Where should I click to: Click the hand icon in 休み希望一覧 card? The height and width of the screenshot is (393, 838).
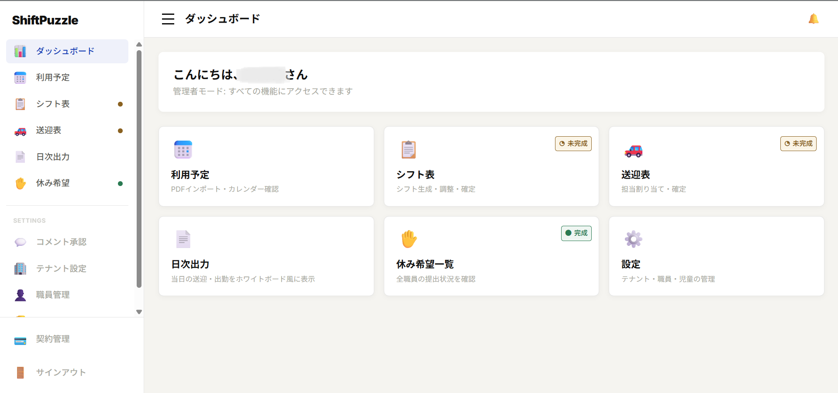pos(409,239)
